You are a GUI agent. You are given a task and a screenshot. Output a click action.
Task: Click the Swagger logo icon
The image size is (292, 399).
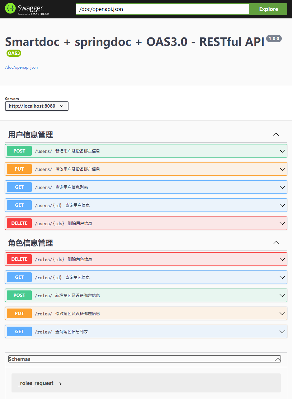[10, 8]
